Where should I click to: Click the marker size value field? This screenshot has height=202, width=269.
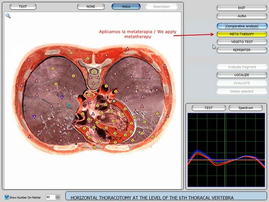point(51,197)
